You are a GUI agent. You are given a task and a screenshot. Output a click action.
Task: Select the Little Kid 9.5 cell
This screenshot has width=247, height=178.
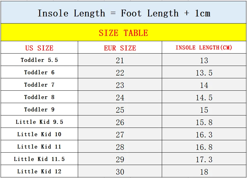coord(39,122)
